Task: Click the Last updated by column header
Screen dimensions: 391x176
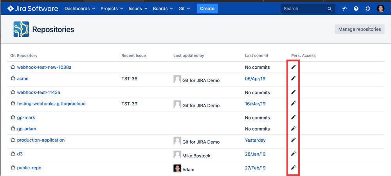Action: (x=189, y=55)
